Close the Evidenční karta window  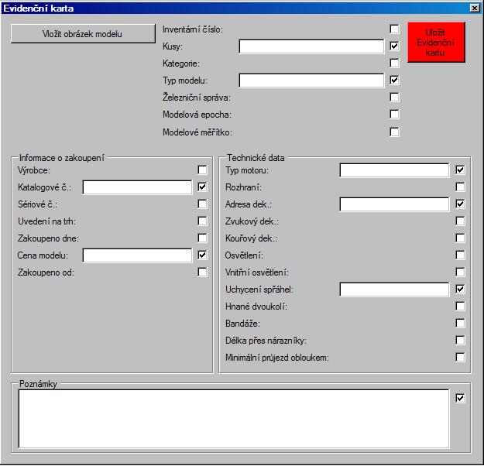pos(475,8)
